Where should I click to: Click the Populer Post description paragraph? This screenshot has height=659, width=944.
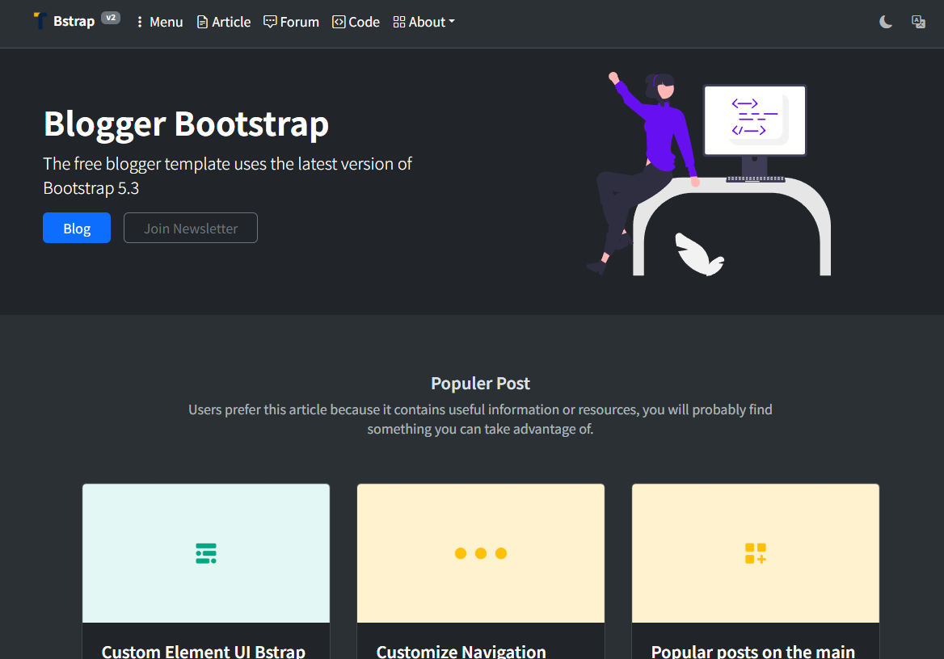(x=480, y=419)
